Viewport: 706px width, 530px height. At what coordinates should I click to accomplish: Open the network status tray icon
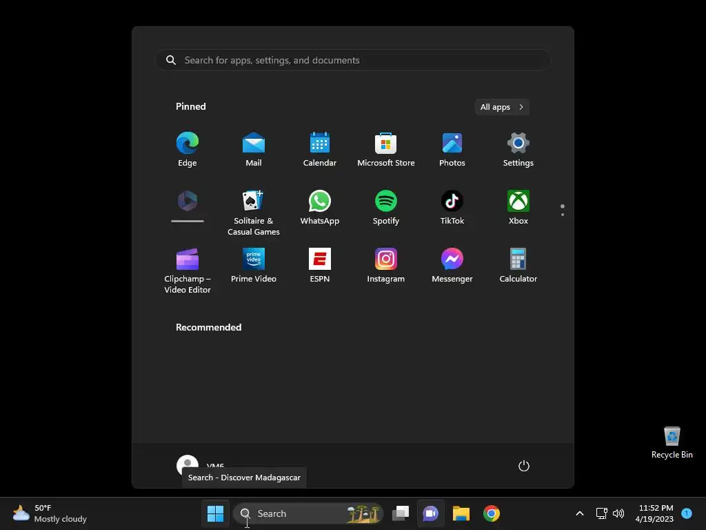click(601, 513)
